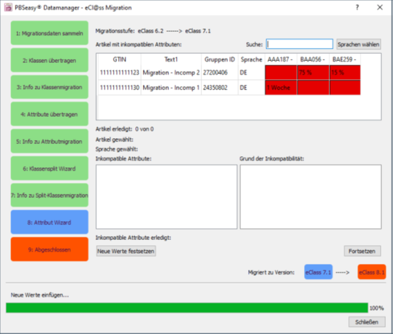Click inside the Inkompatible Attribute list box

[x=166, y=197]
